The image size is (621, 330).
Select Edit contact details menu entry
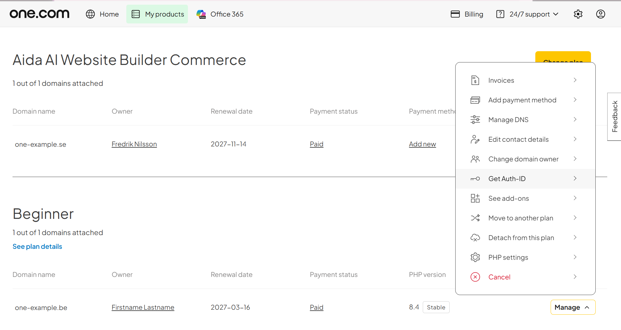click(x=525, y=139)
